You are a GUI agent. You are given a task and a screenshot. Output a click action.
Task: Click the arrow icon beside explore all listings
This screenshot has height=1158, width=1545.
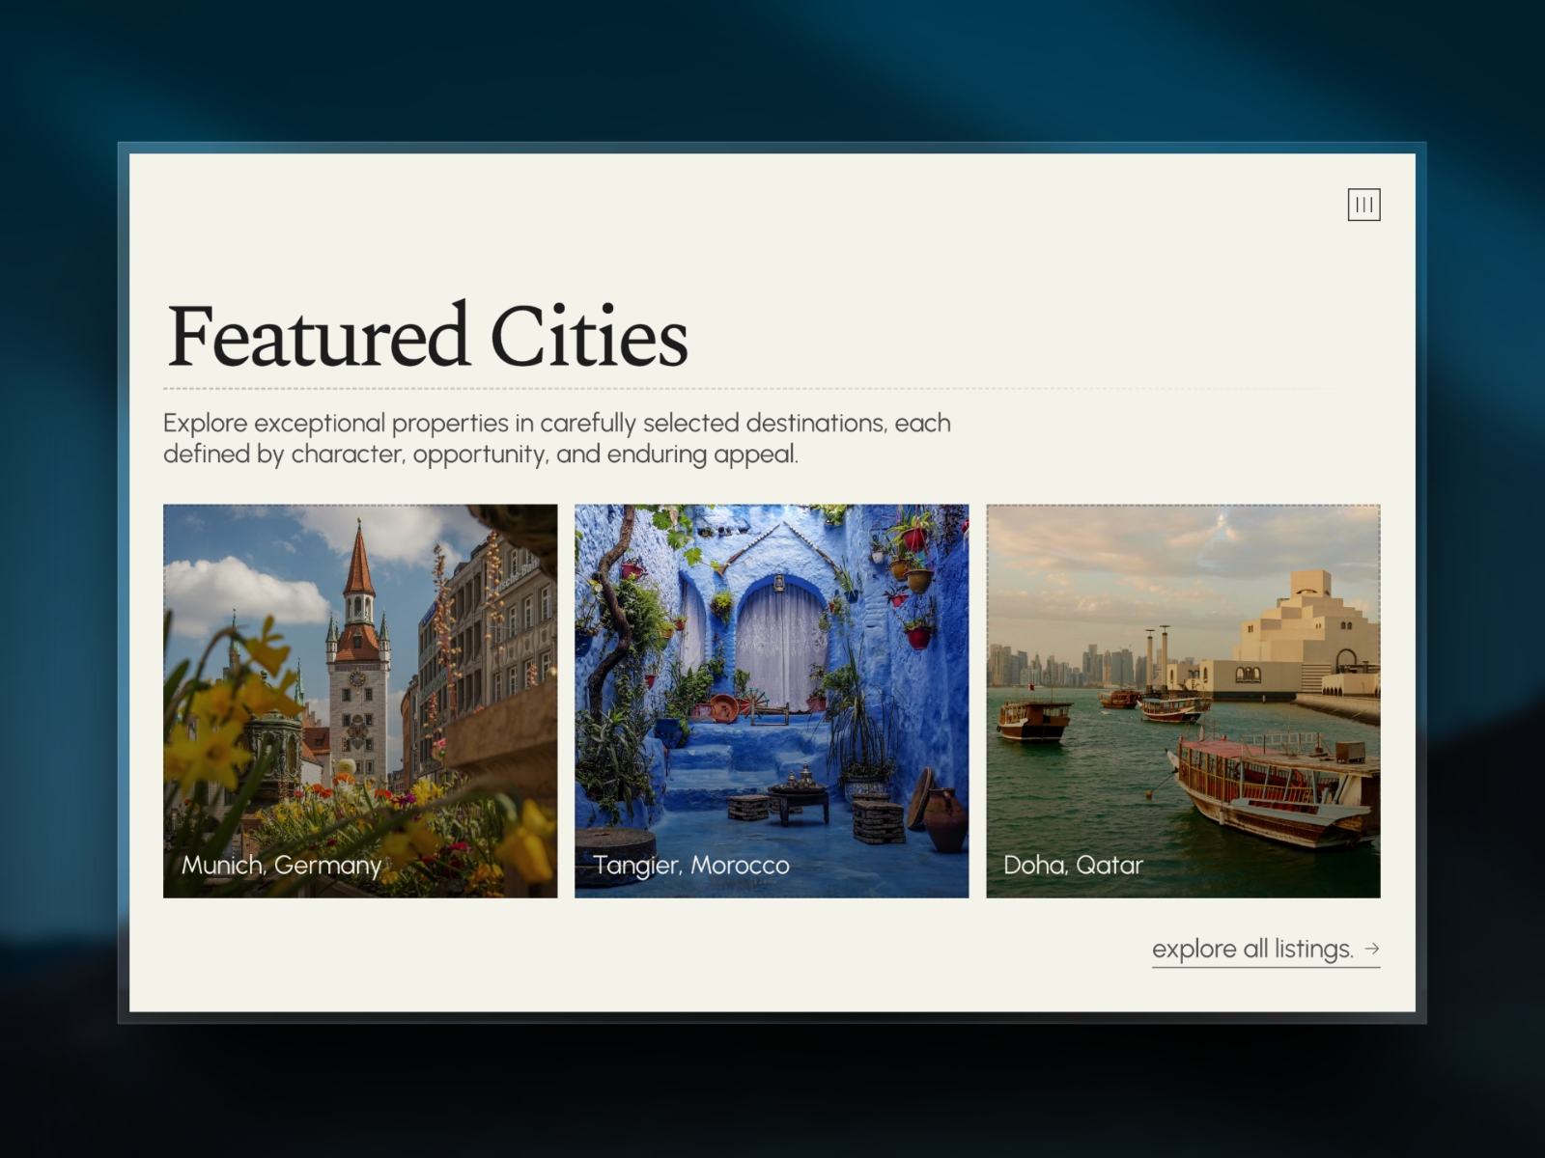[1372, 949]
